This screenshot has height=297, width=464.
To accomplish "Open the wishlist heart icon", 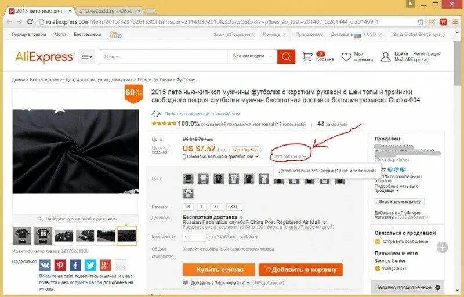I will pos(346,57).
